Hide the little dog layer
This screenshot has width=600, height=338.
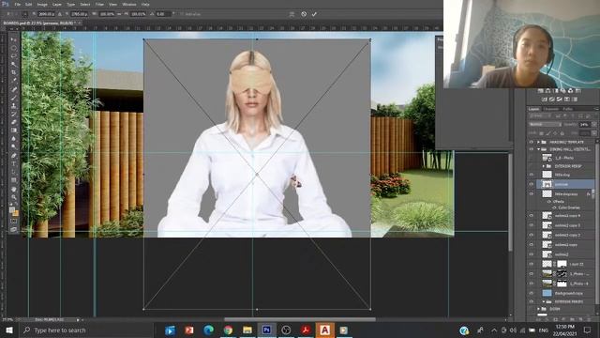(532, 175)
